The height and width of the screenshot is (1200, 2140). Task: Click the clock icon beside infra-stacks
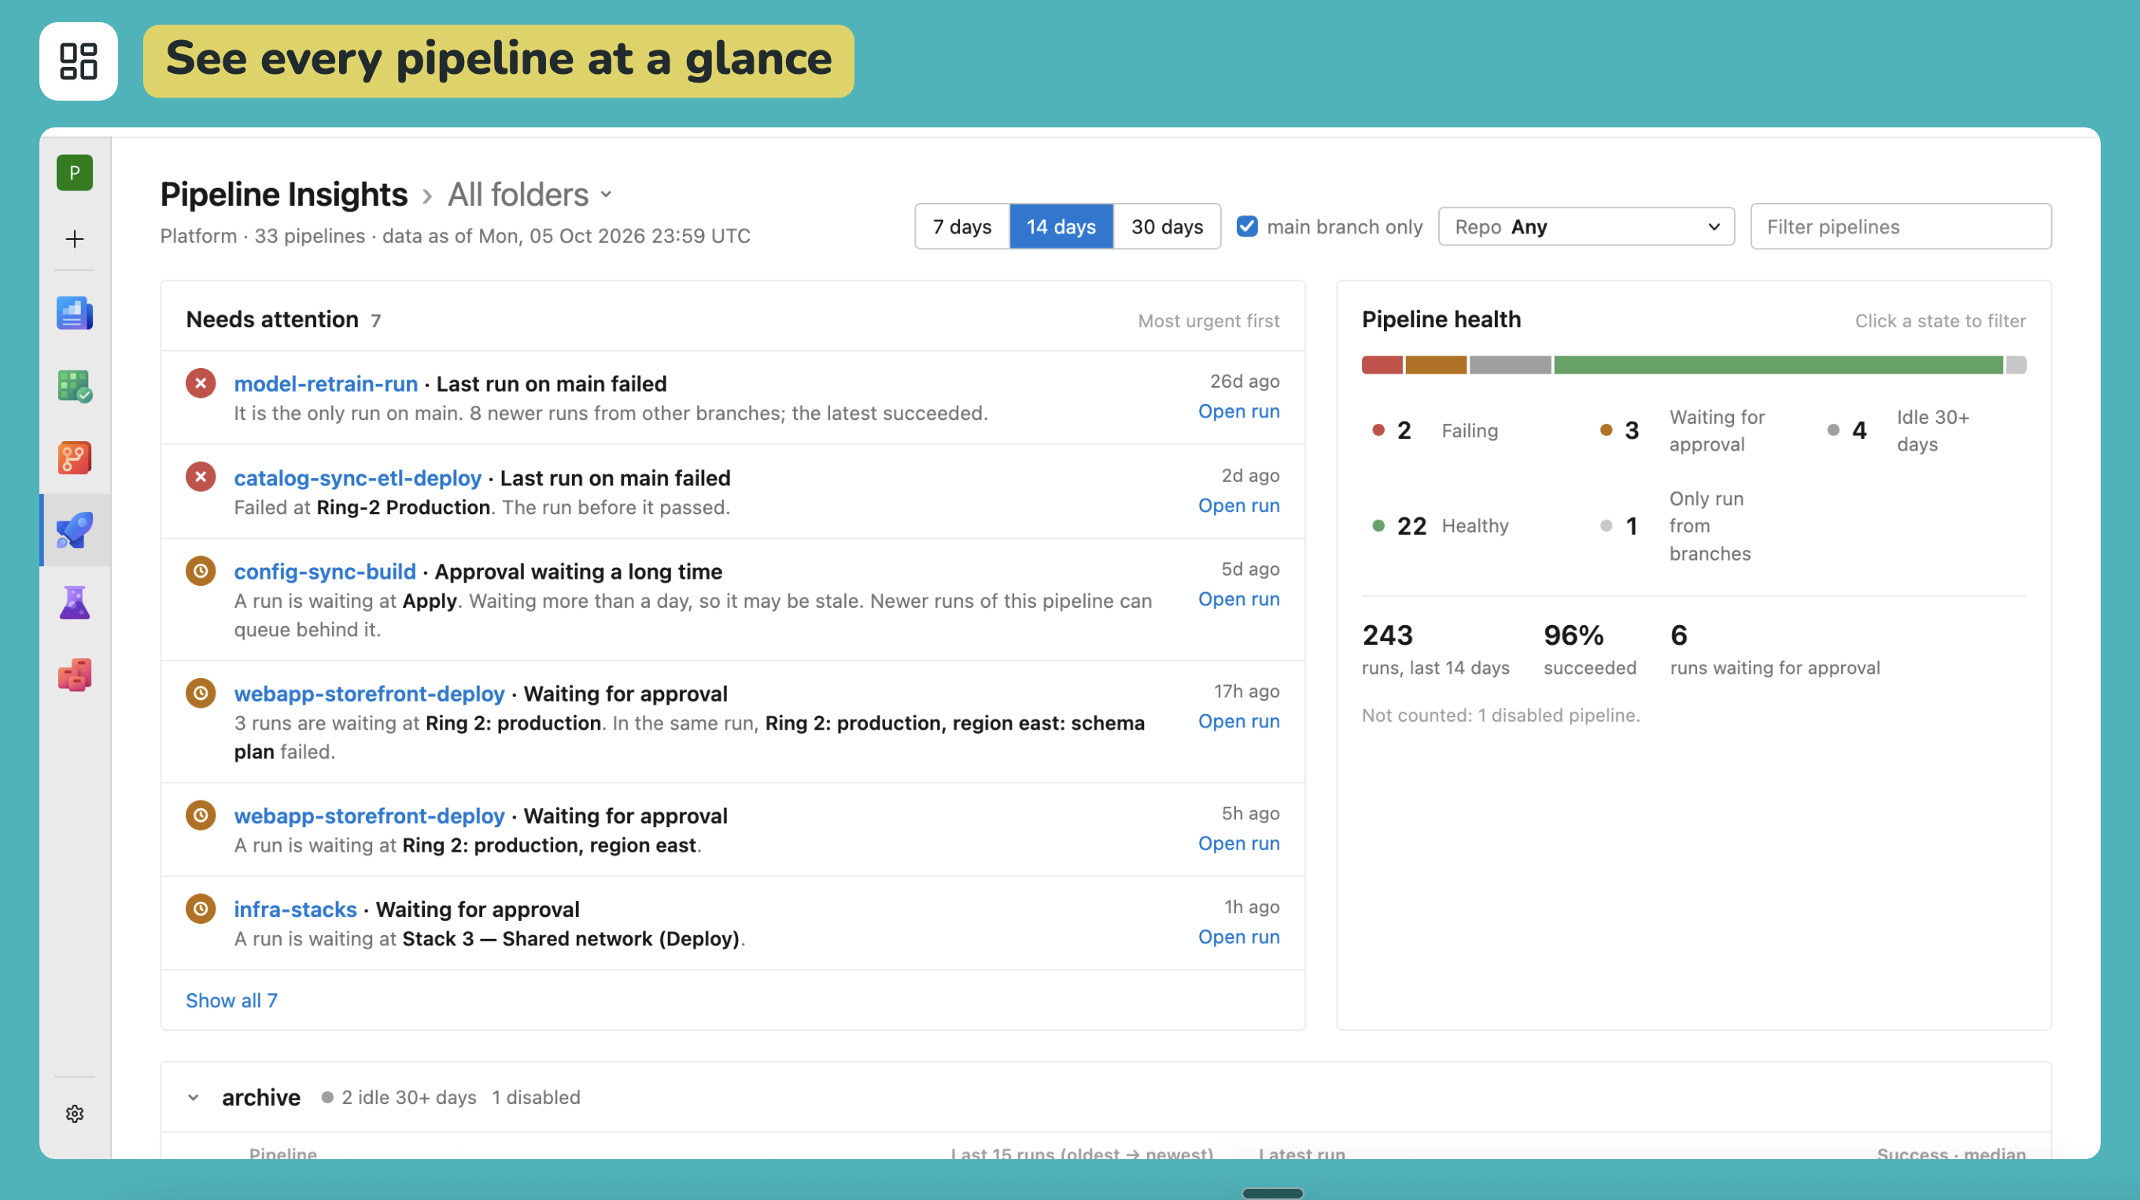[x=200, y=908]
